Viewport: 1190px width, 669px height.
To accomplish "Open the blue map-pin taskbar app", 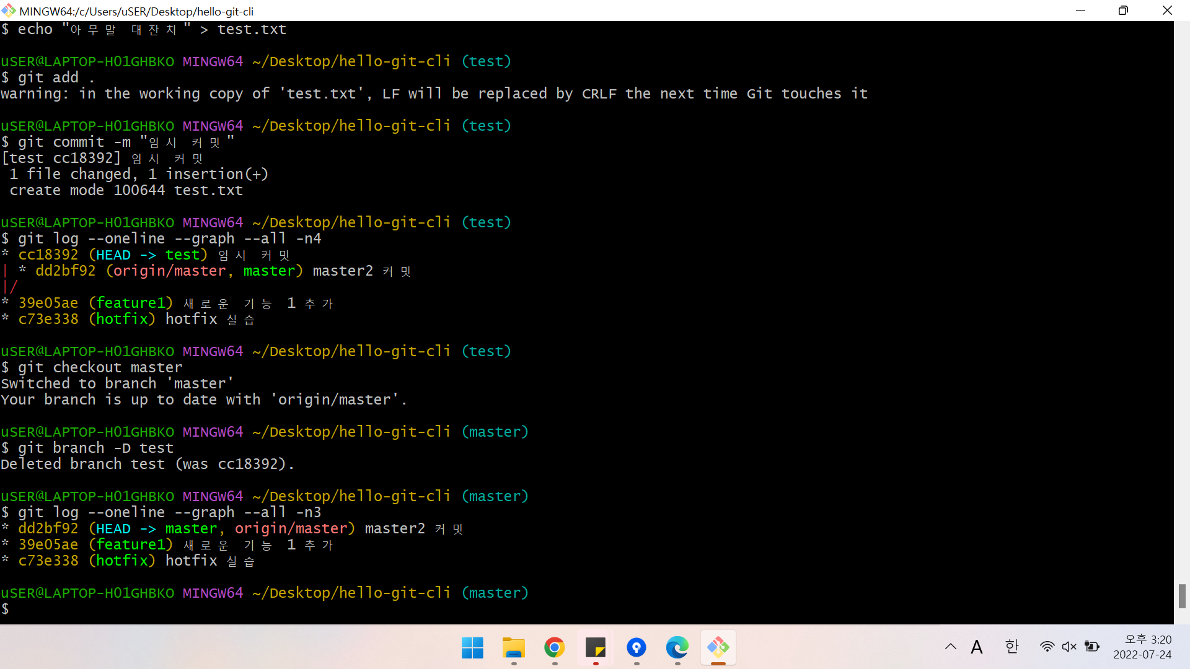I will click(636, 648).
